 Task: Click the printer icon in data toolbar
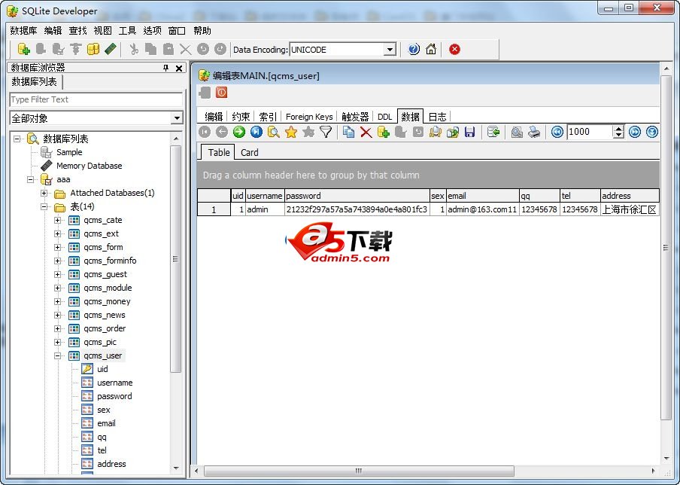(534, 132)
